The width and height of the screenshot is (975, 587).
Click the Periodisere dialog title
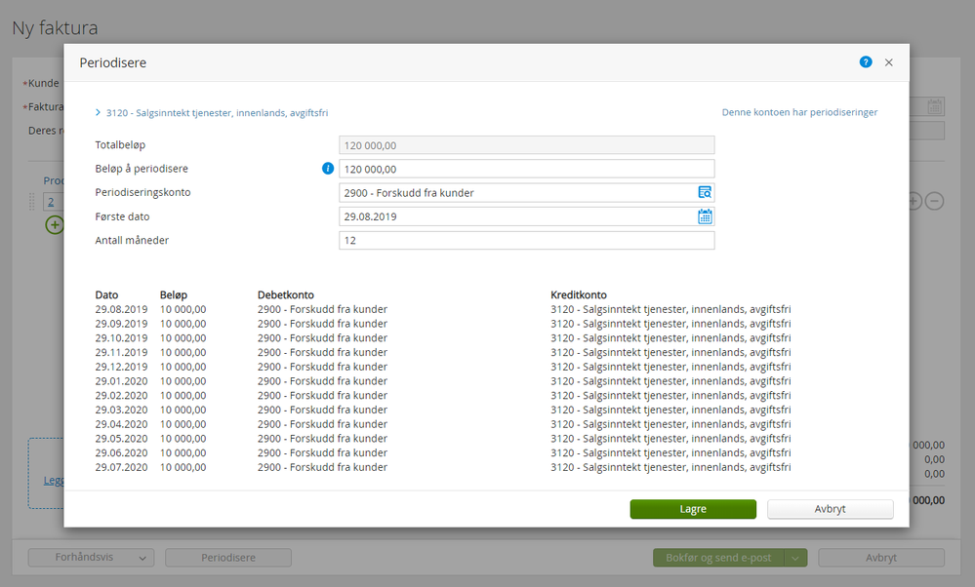(x=112, y=62)
